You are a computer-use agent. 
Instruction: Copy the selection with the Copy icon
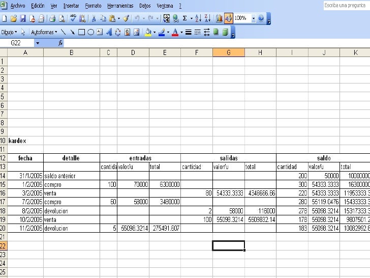click(103, 18)
